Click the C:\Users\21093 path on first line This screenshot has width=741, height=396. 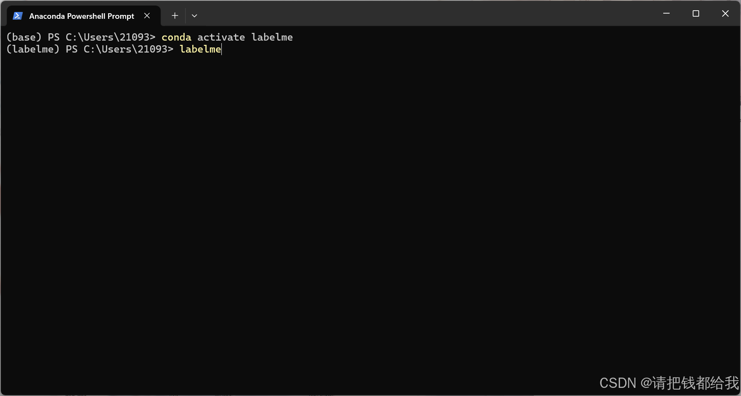tap(108, 37)
